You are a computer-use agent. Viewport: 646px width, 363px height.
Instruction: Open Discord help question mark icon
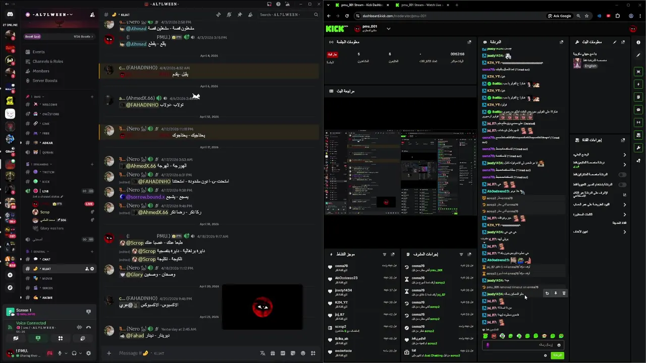(278, 4)
